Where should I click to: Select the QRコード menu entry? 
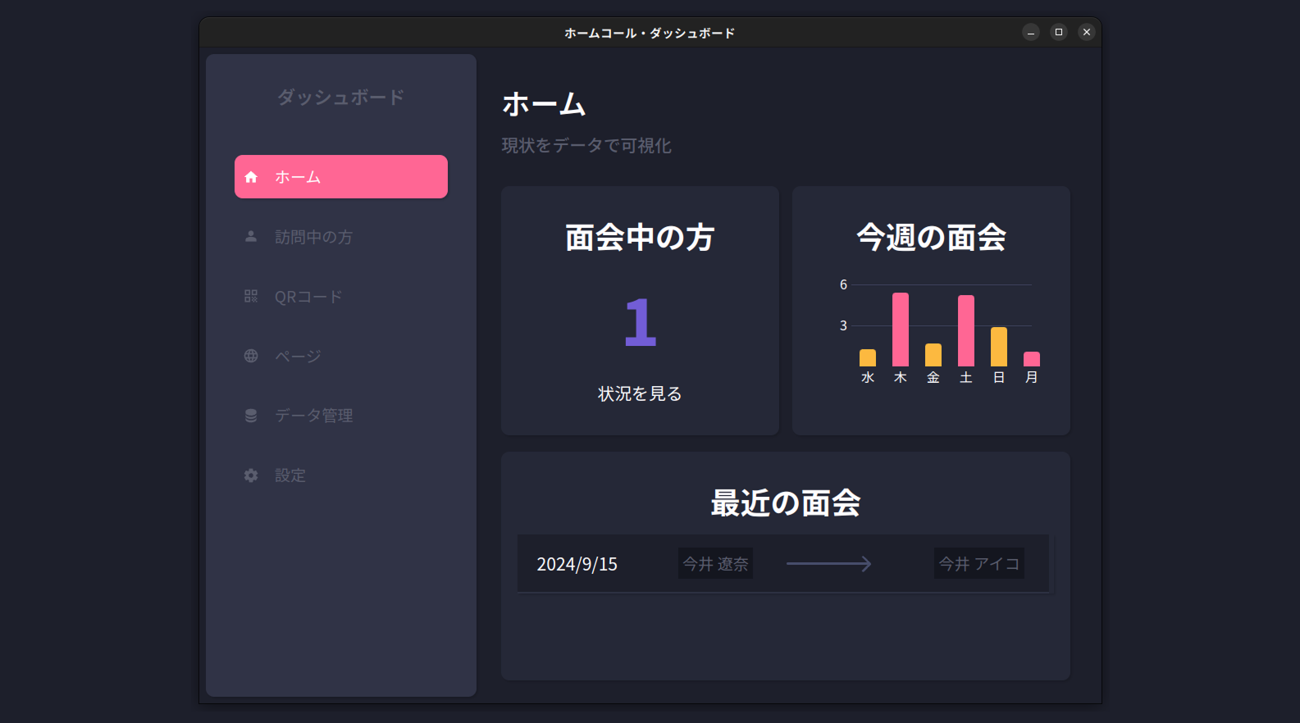(308, 297)
